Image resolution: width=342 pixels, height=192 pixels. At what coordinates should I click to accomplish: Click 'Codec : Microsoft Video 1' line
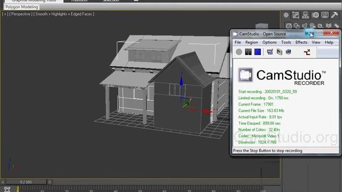(259, 136)
